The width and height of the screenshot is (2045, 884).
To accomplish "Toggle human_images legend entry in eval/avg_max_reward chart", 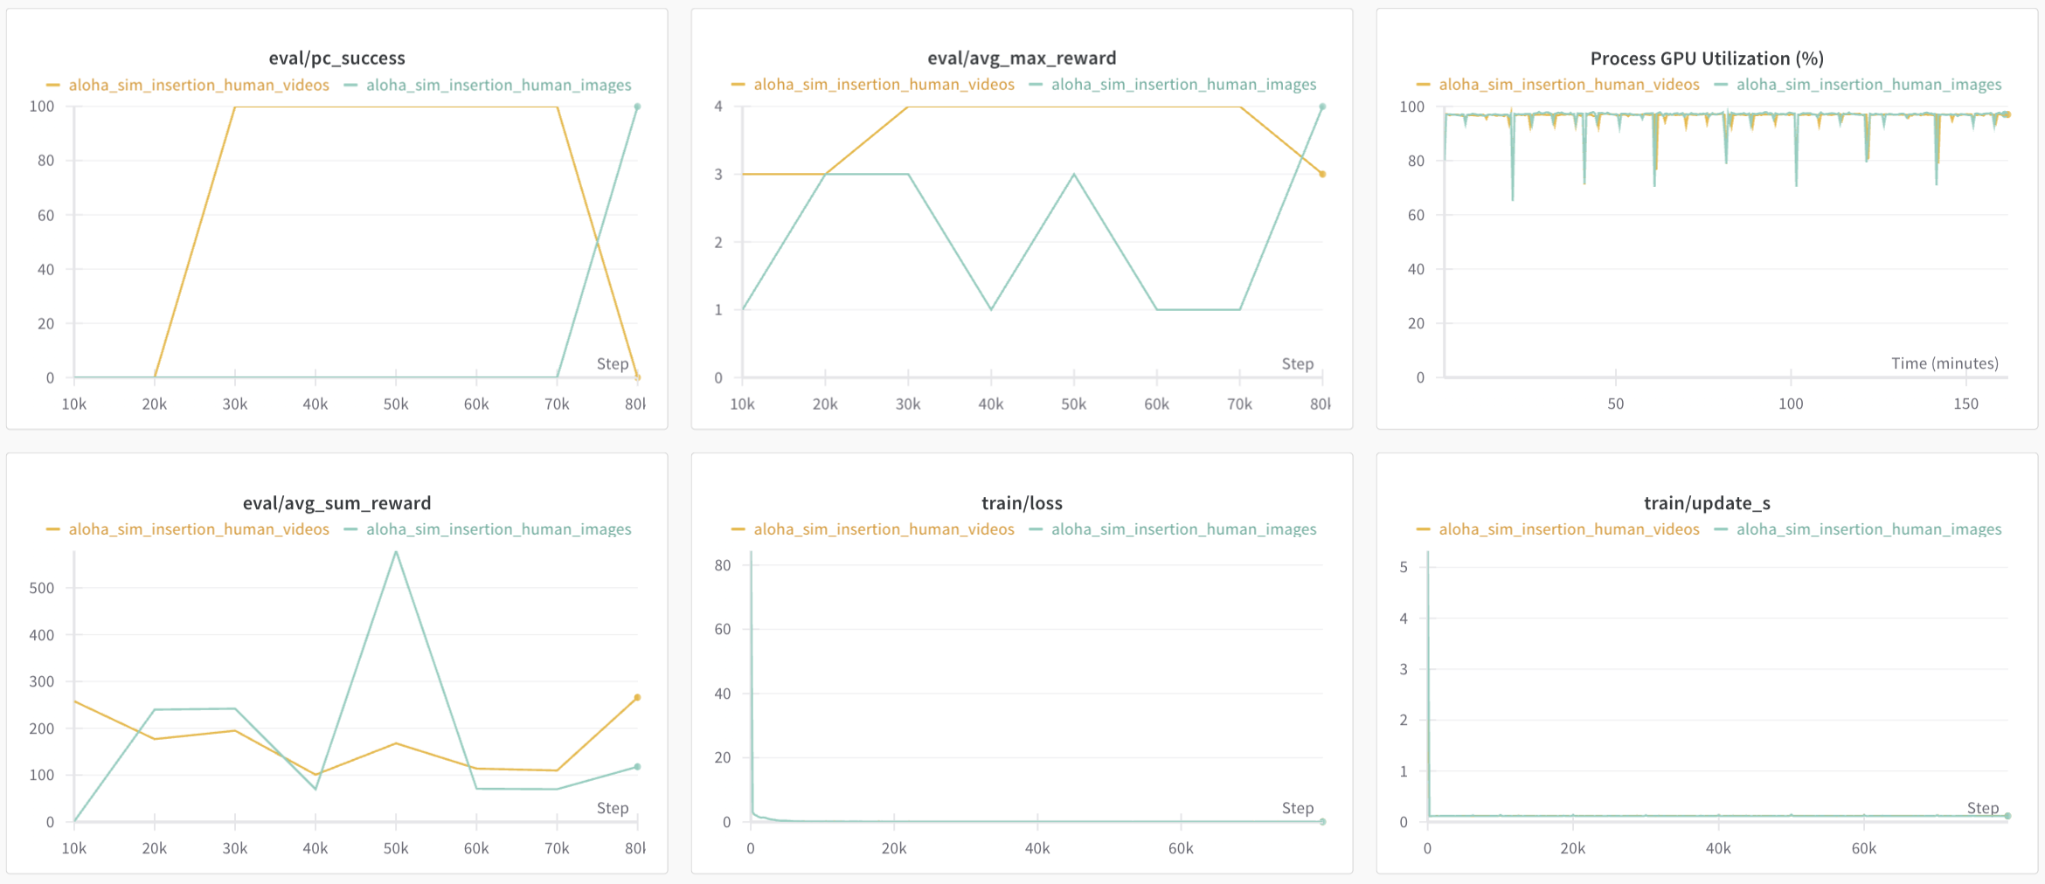I will point(1183,85).
